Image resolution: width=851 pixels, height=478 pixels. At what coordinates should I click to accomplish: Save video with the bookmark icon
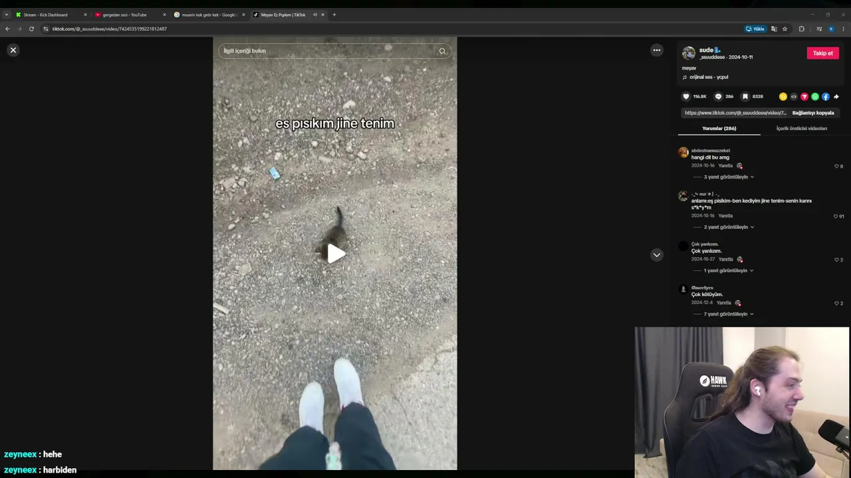click(x=745, y=96)
